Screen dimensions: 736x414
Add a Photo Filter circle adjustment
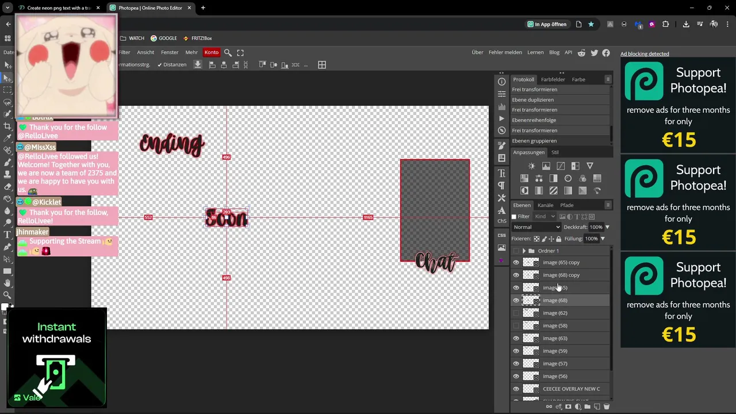tap(568, 178)
